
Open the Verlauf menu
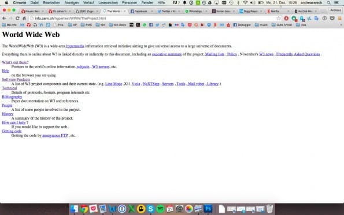click(x=88, y=3)
